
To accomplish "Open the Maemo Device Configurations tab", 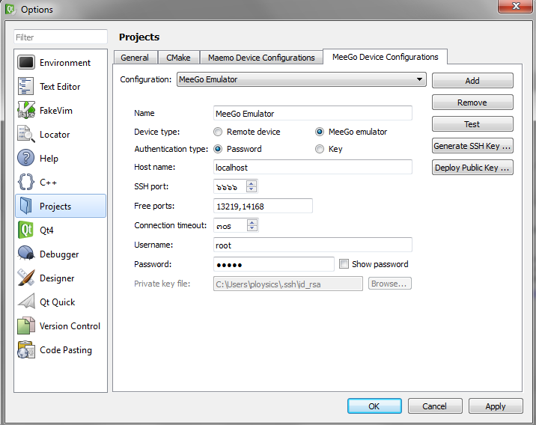I will (x=261, y=58).
